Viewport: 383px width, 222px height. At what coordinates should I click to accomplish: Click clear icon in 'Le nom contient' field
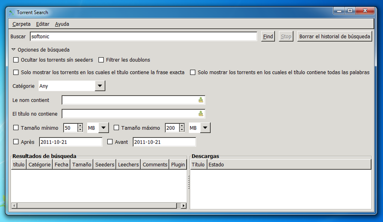tap(201, 100)
